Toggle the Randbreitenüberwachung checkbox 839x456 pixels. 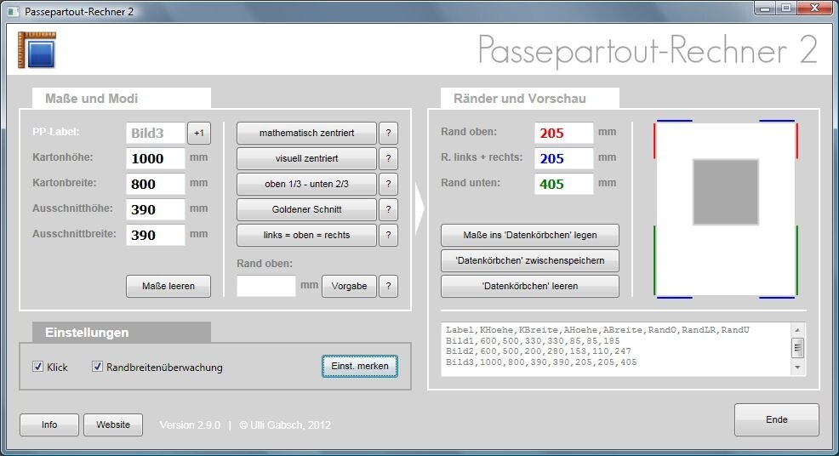pos(97,367)
